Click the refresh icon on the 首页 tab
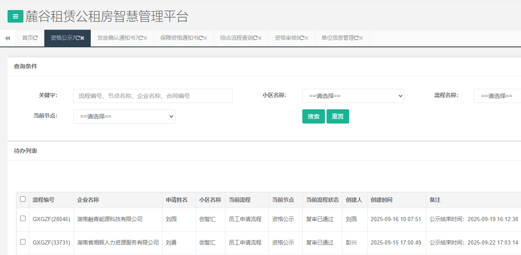The height and width of the screenshot is (255, 521). point(36,38)
